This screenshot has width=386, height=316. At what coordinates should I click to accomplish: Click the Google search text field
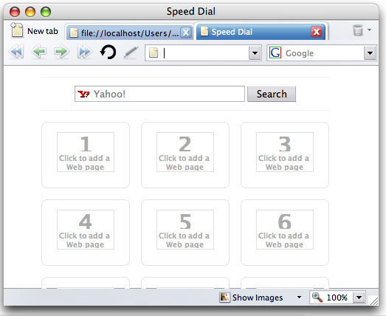323,52
